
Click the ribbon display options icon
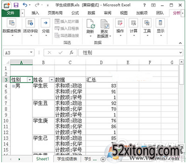(153, 5)
